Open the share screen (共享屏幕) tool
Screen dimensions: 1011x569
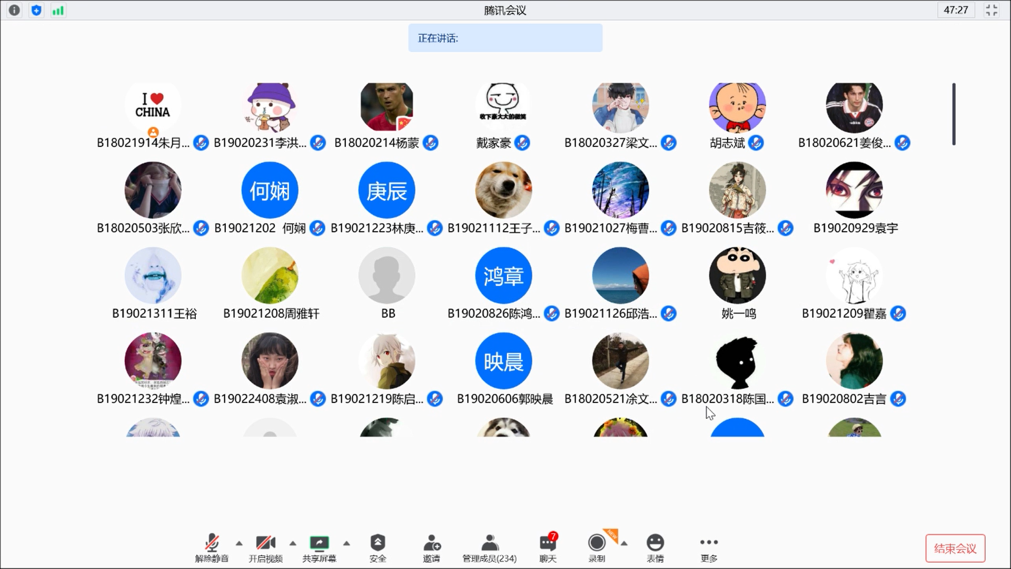point(319,543)
